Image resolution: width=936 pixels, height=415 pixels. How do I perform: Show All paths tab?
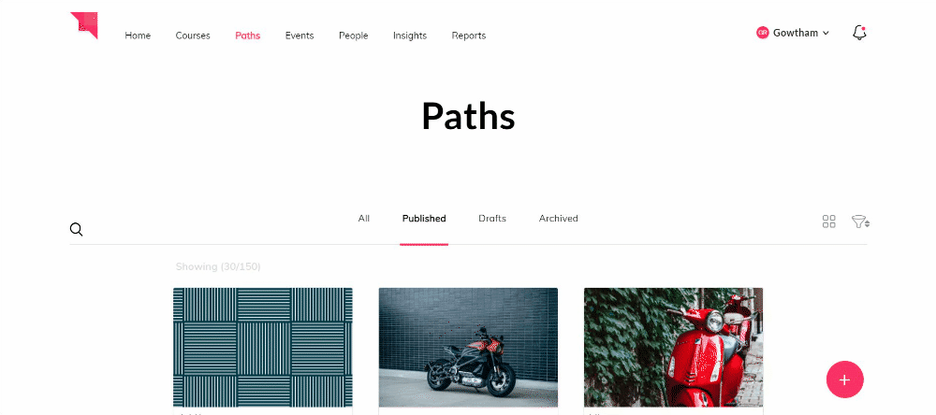coord(363,218)
